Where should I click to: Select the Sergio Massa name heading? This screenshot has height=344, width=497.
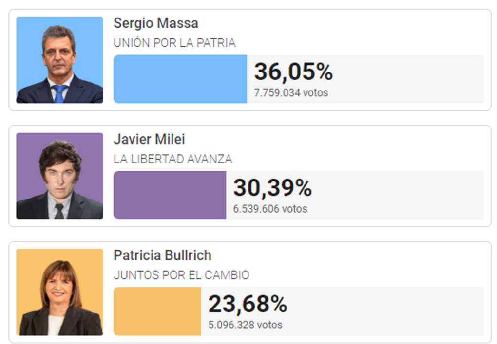click(156, 23)
